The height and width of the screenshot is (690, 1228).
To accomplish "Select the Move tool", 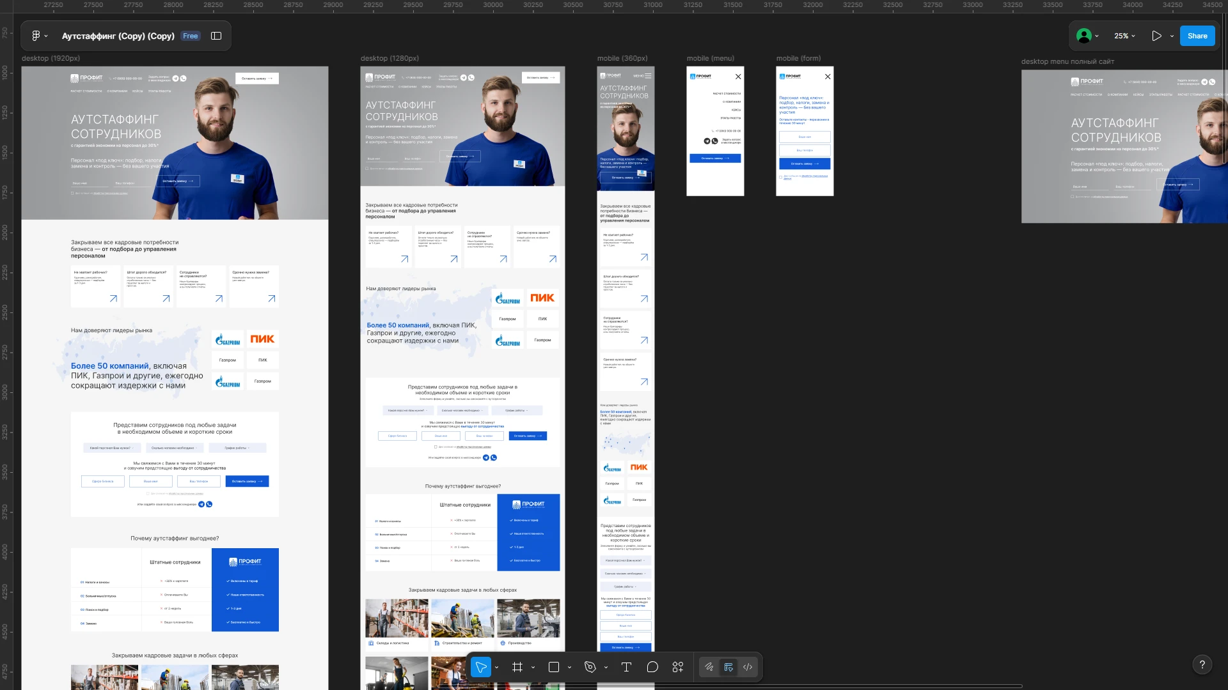I will [481, 667].
